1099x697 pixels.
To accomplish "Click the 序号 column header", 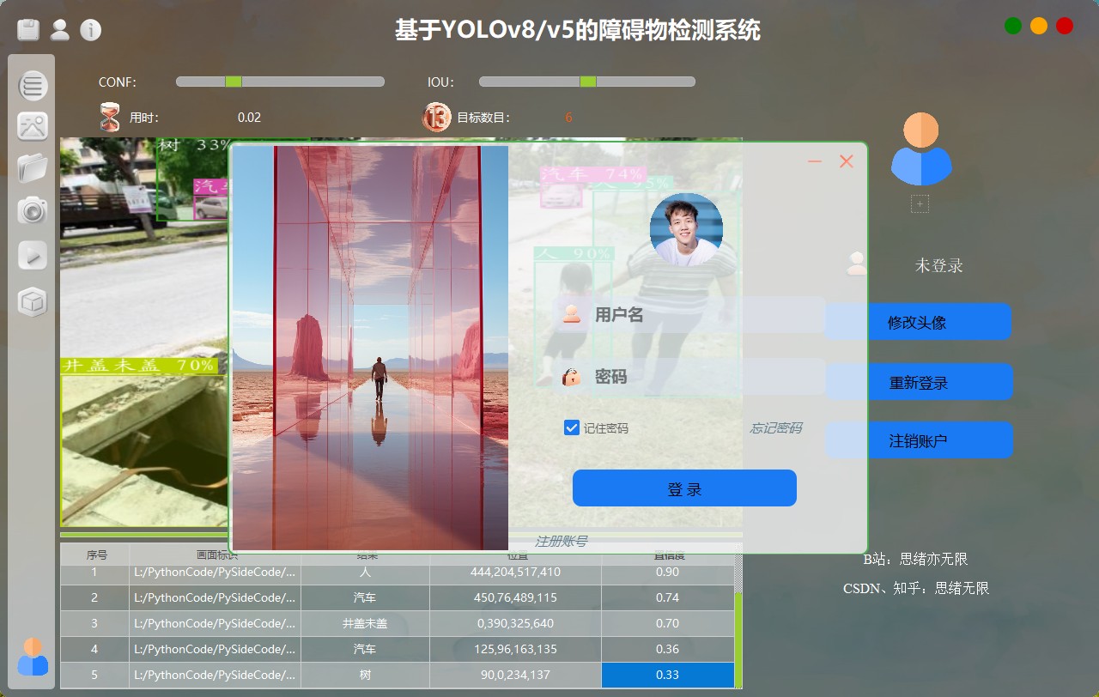I will 96,555.
